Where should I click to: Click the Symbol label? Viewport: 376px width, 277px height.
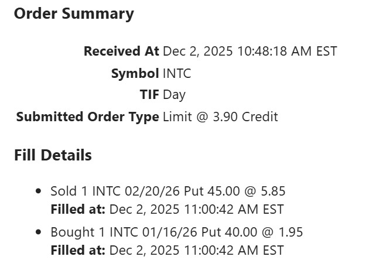point(135,74)
